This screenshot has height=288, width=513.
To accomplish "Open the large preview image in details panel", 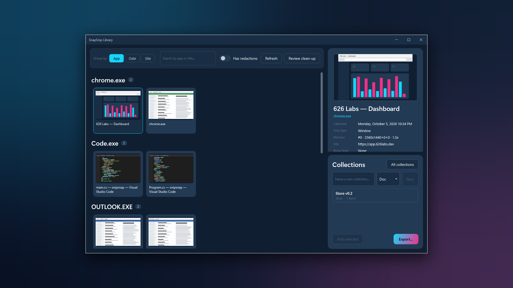I will [x=375, y=77].
